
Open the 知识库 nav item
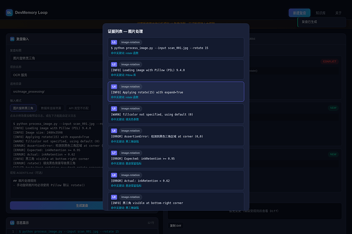pyautogui.click(x=320, y=13)
